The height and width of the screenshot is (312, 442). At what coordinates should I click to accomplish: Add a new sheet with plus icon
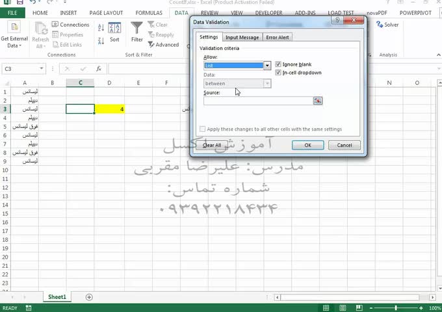[89, 297]
